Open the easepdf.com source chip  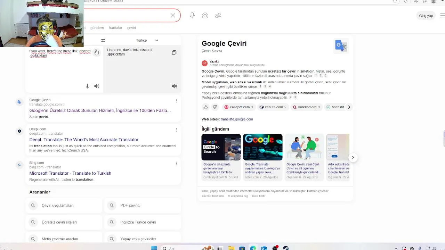point(239,107)
